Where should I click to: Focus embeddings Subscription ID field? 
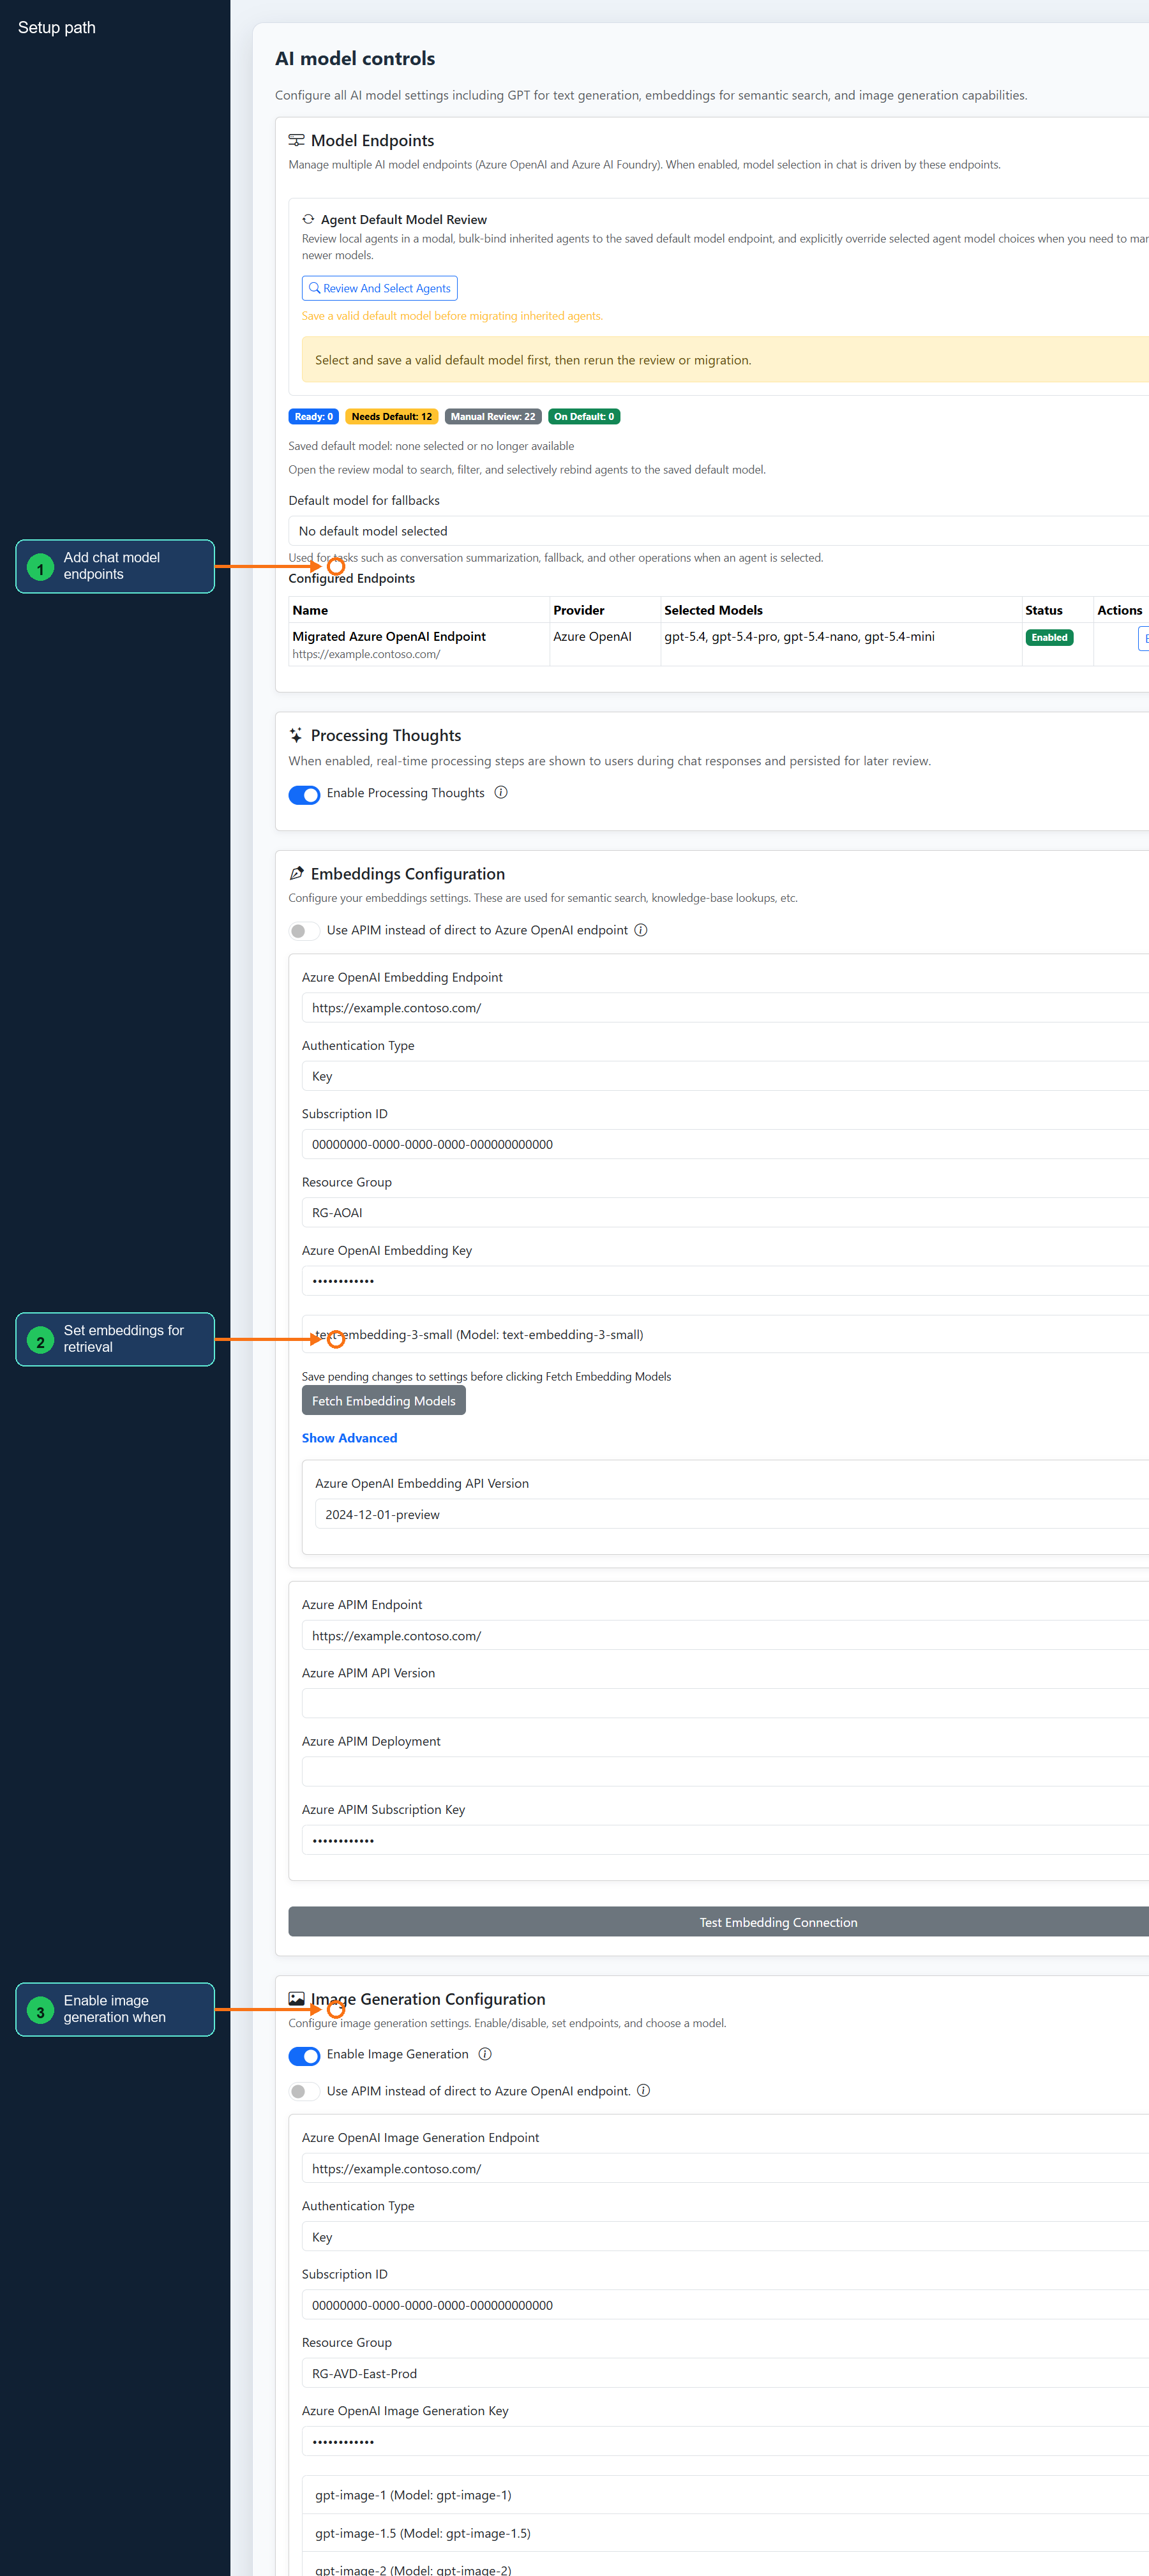[725, 1144]
